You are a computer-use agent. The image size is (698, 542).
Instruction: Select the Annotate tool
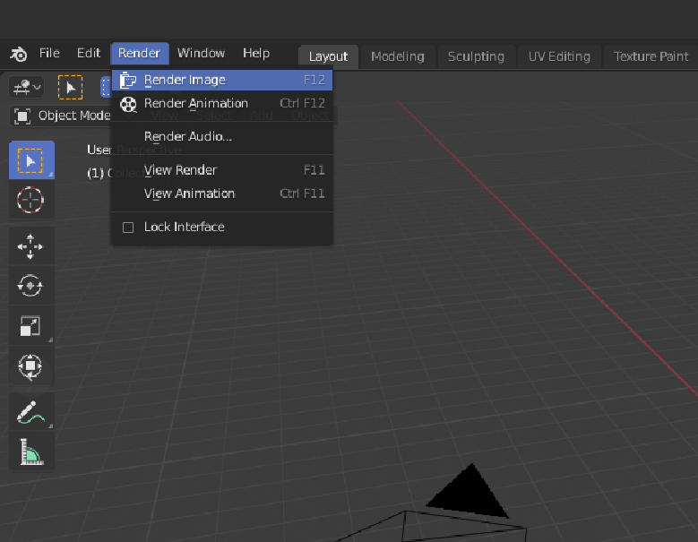click(30, 411)
